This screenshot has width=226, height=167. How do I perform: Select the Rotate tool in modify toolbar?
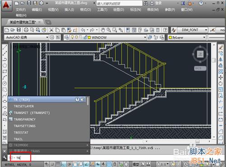point(221,83)
